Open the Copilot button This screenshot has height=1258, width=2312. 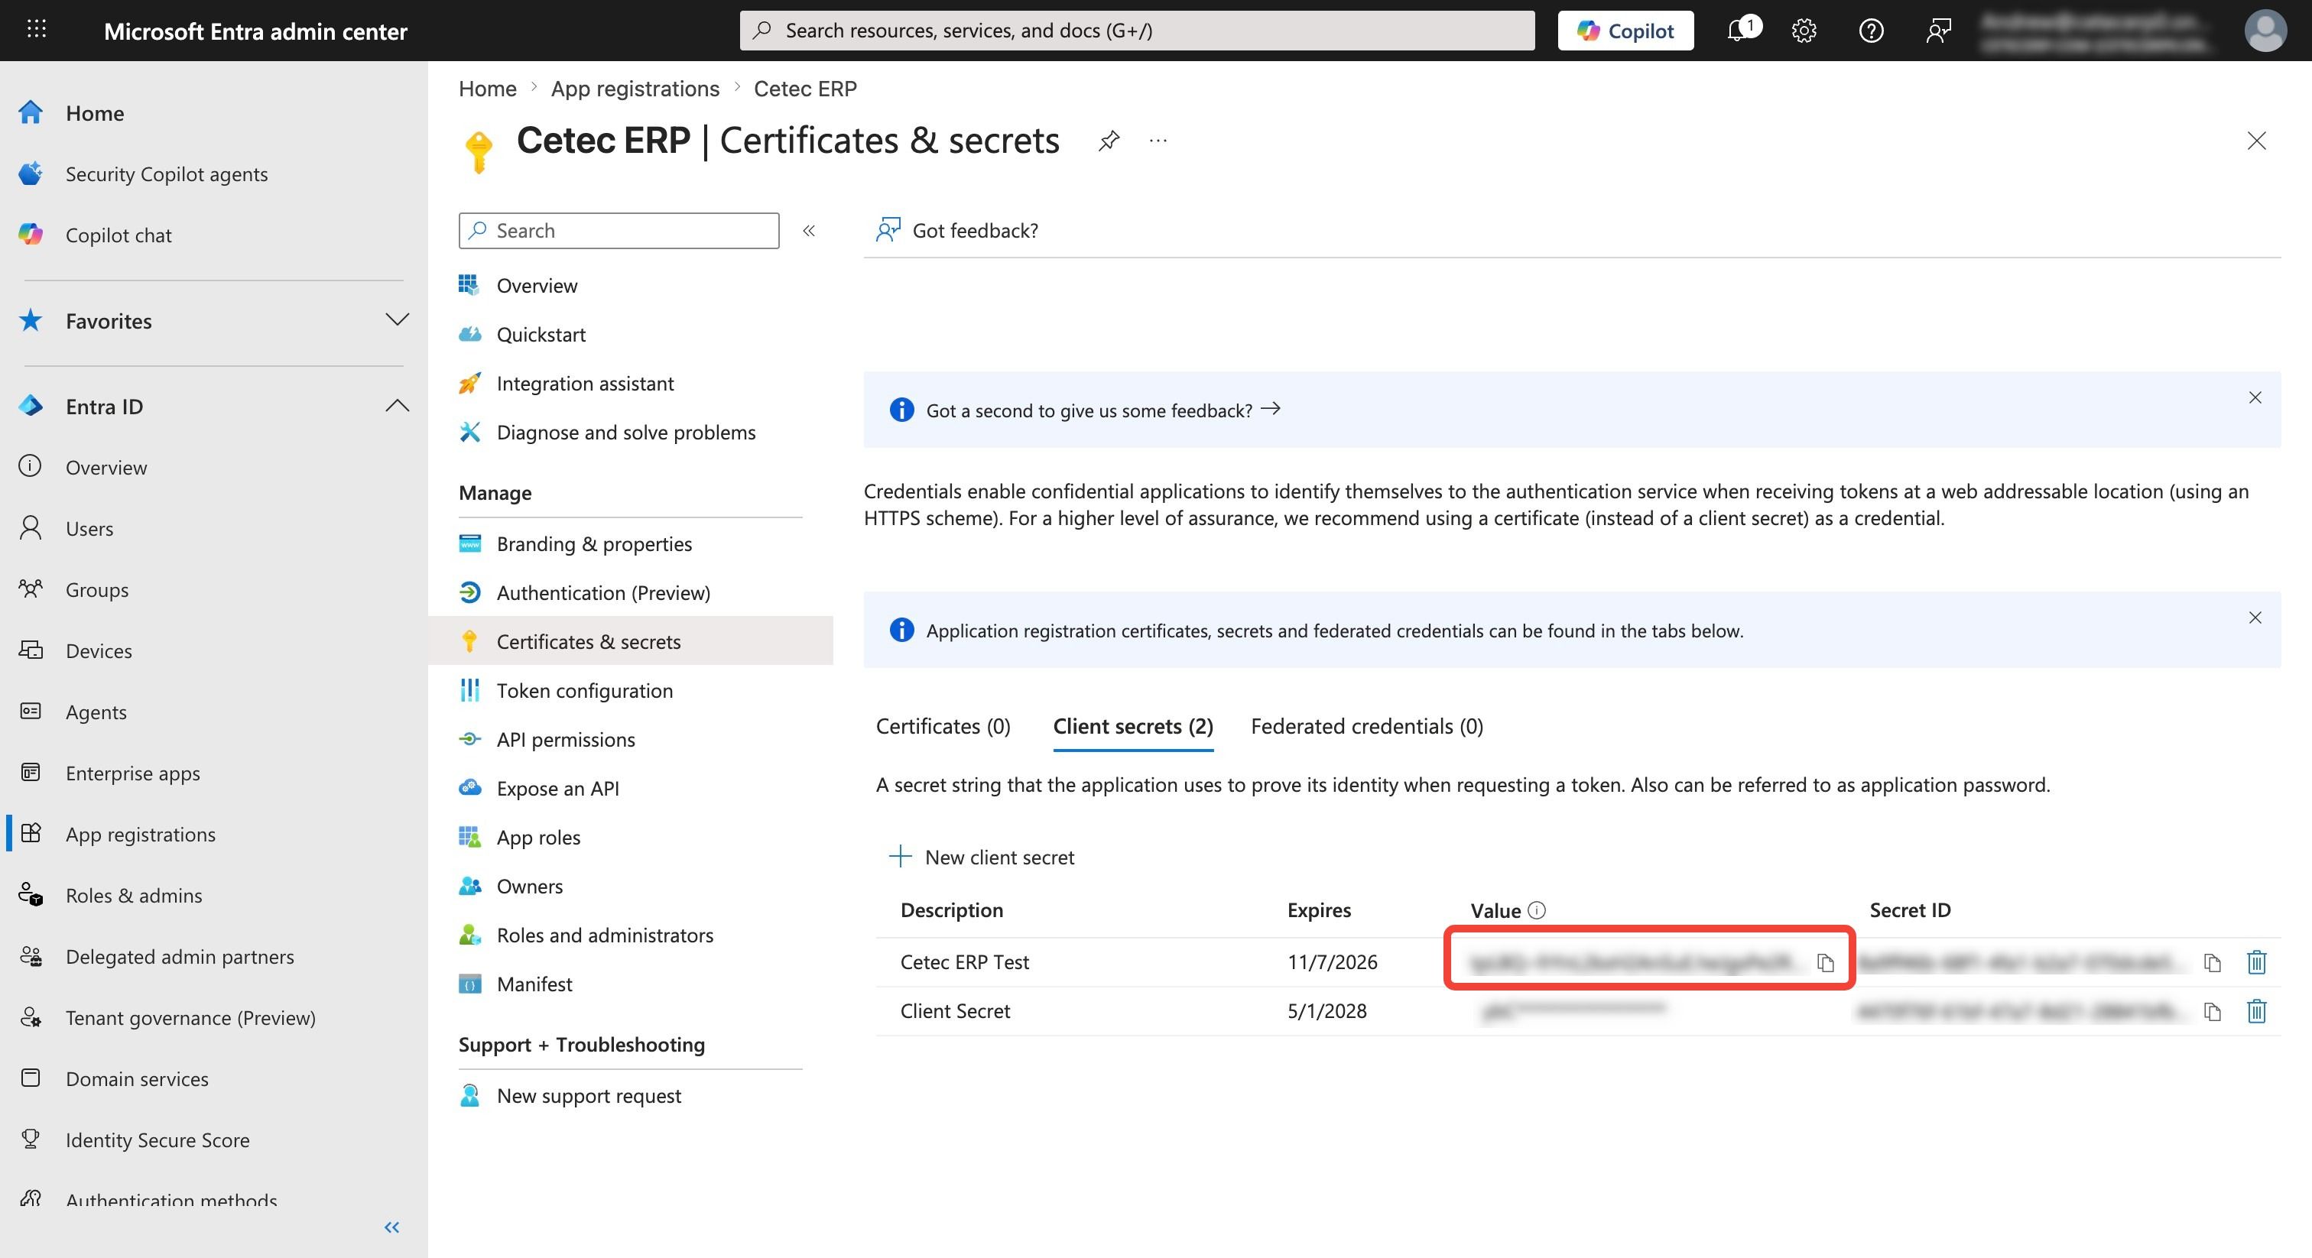(1625, 31)
